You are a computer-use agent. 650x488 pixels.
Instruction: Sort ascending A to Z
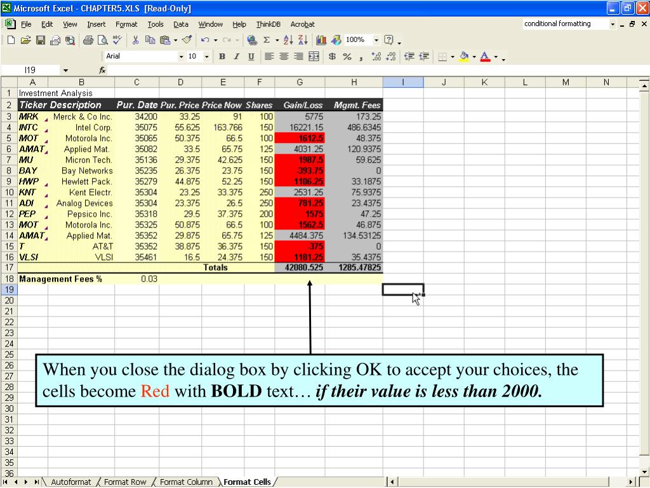pos(288,40)
